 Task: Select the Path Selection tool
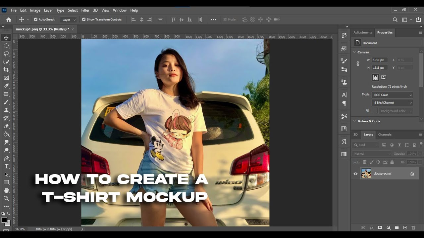click(6, 174)
